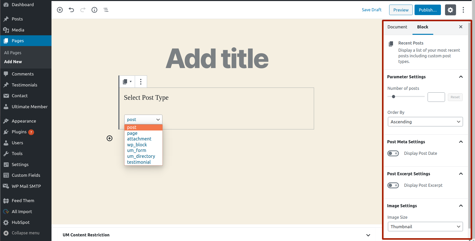Click block type switcher icon in block toolbar
Screen dimensions: 475x241
[x=127, y=82]
